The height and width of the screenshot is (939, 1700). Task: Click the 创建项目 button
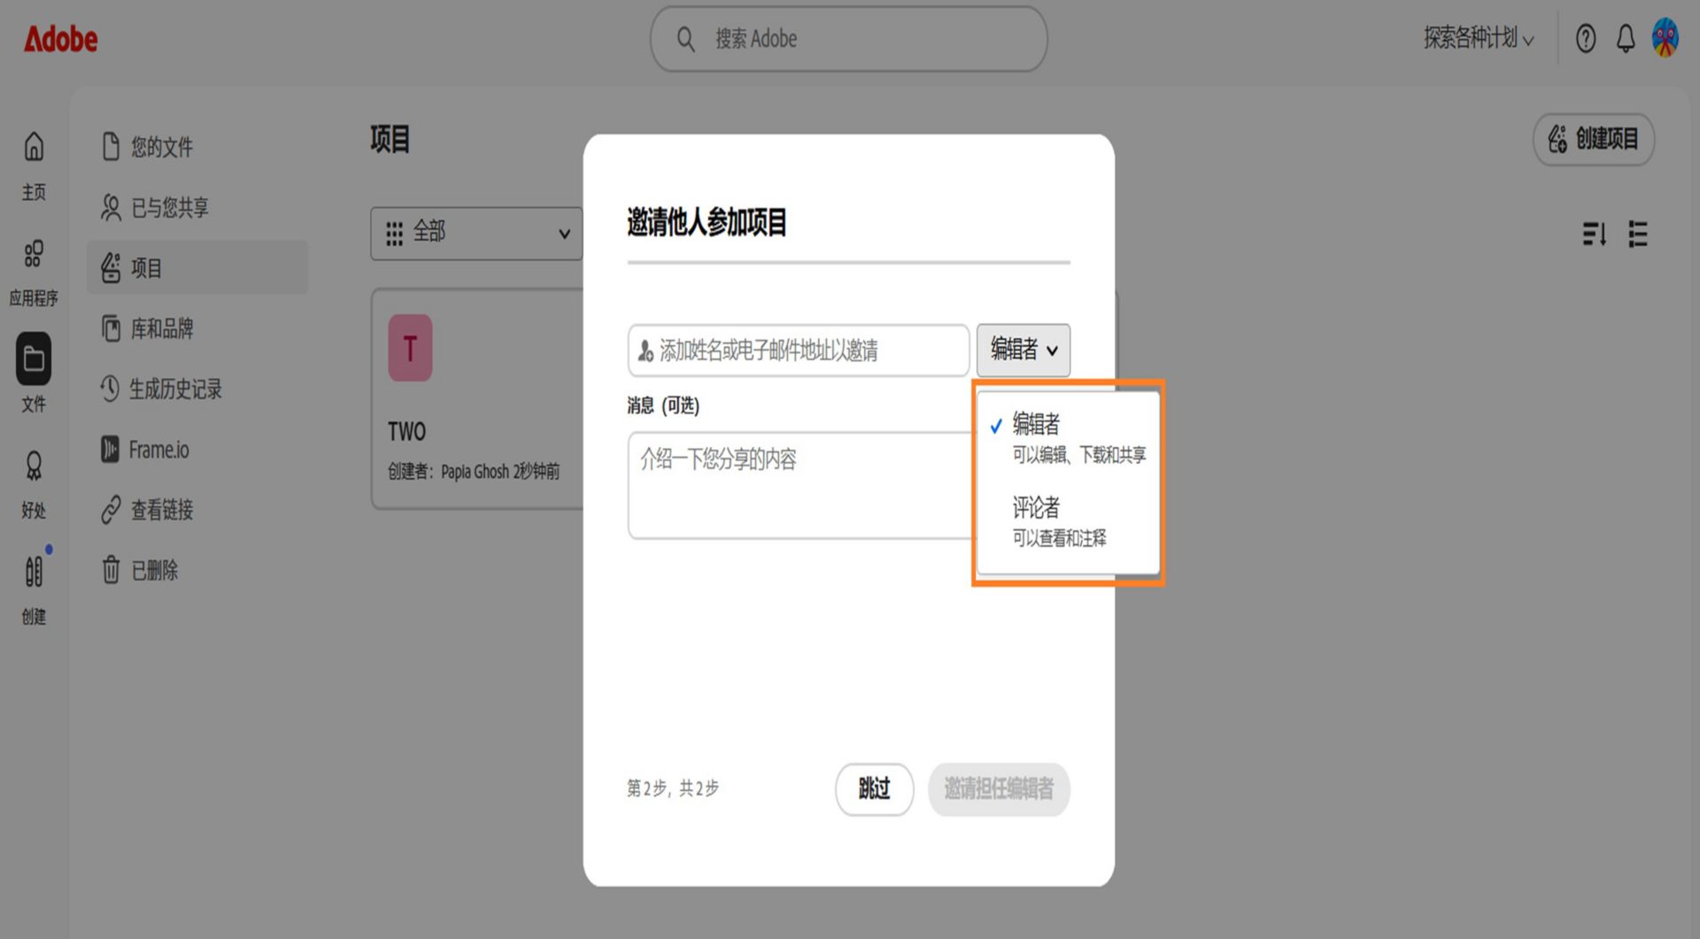pyautogui.click(x=1594, y=139)
